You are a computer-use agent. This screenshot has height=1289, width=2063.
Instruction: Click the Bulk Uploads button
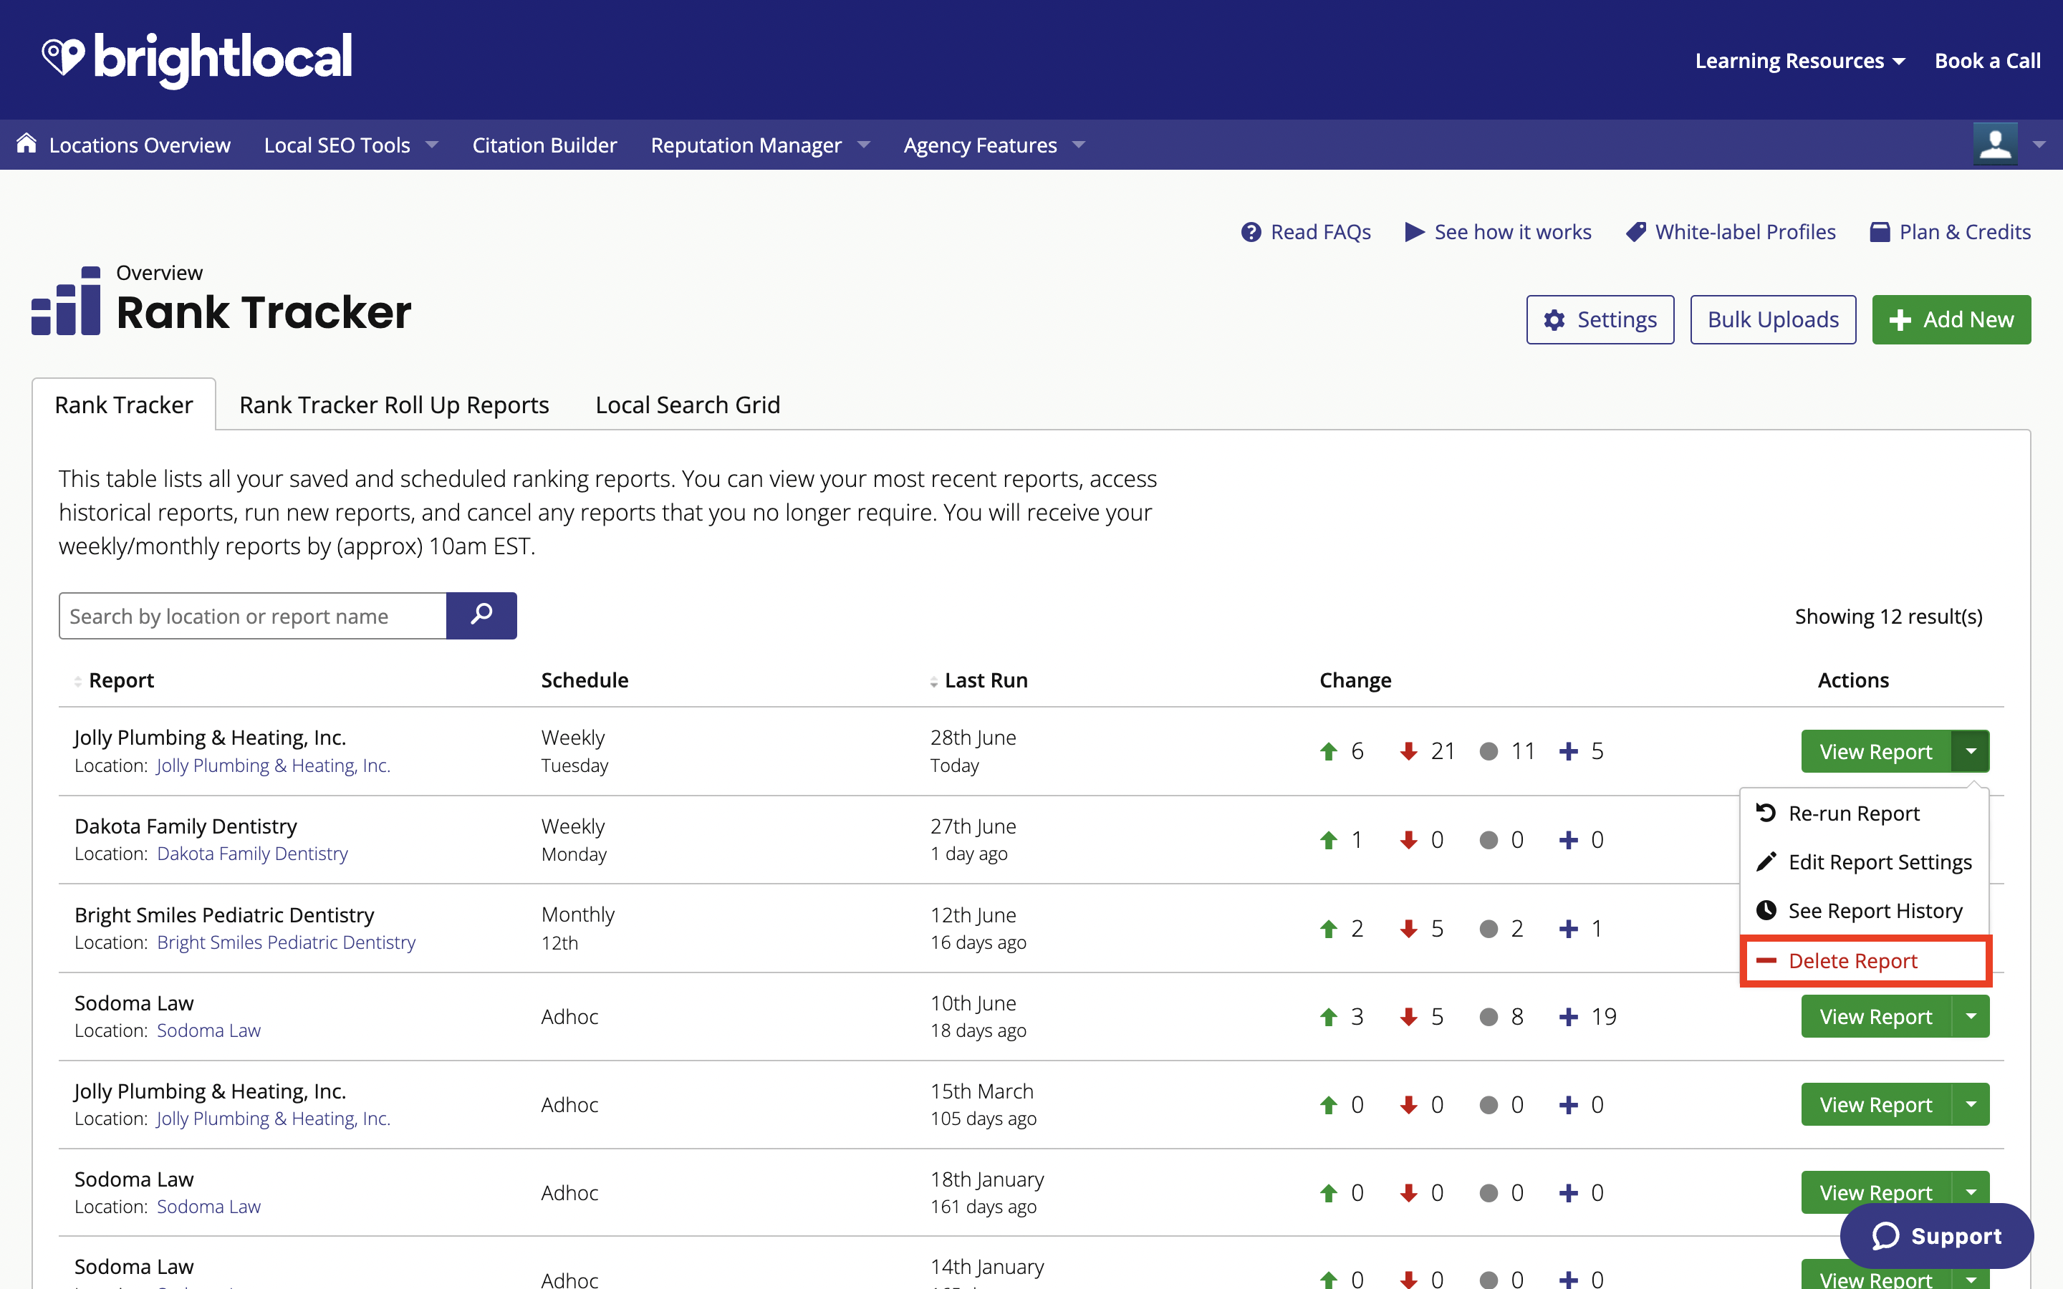coord(1773,319)
